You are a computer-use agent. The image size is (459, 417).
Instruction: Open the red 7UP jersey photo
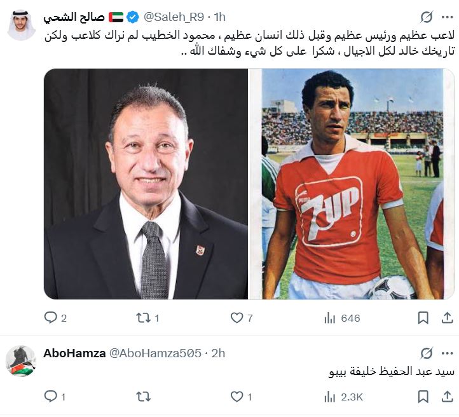click(352, 184)
